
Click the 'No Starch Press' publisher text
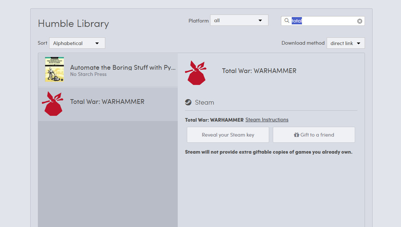[88, 74]
